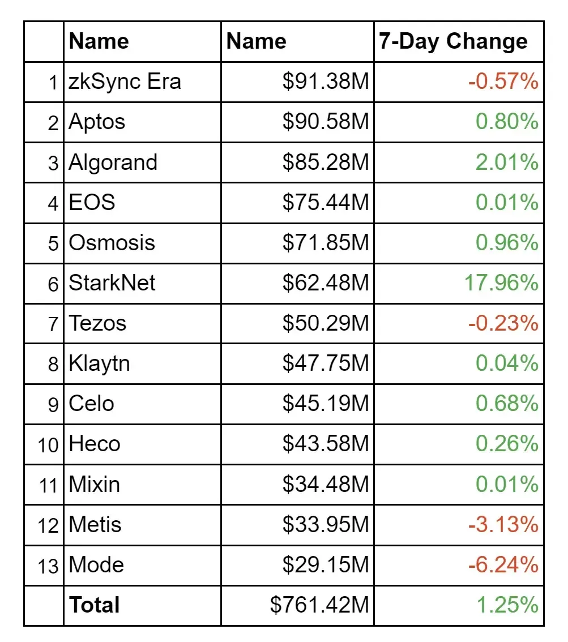The width and height of the screenshot is (568, 642).
Task: Click the total 1.25% change cell
Action: (506, 605)
